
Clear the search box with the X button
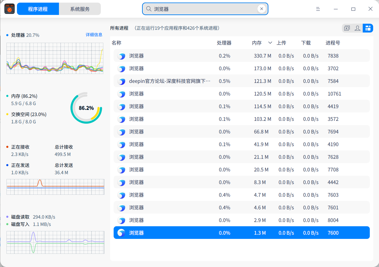pyautogui.click(x=262, y=9)
